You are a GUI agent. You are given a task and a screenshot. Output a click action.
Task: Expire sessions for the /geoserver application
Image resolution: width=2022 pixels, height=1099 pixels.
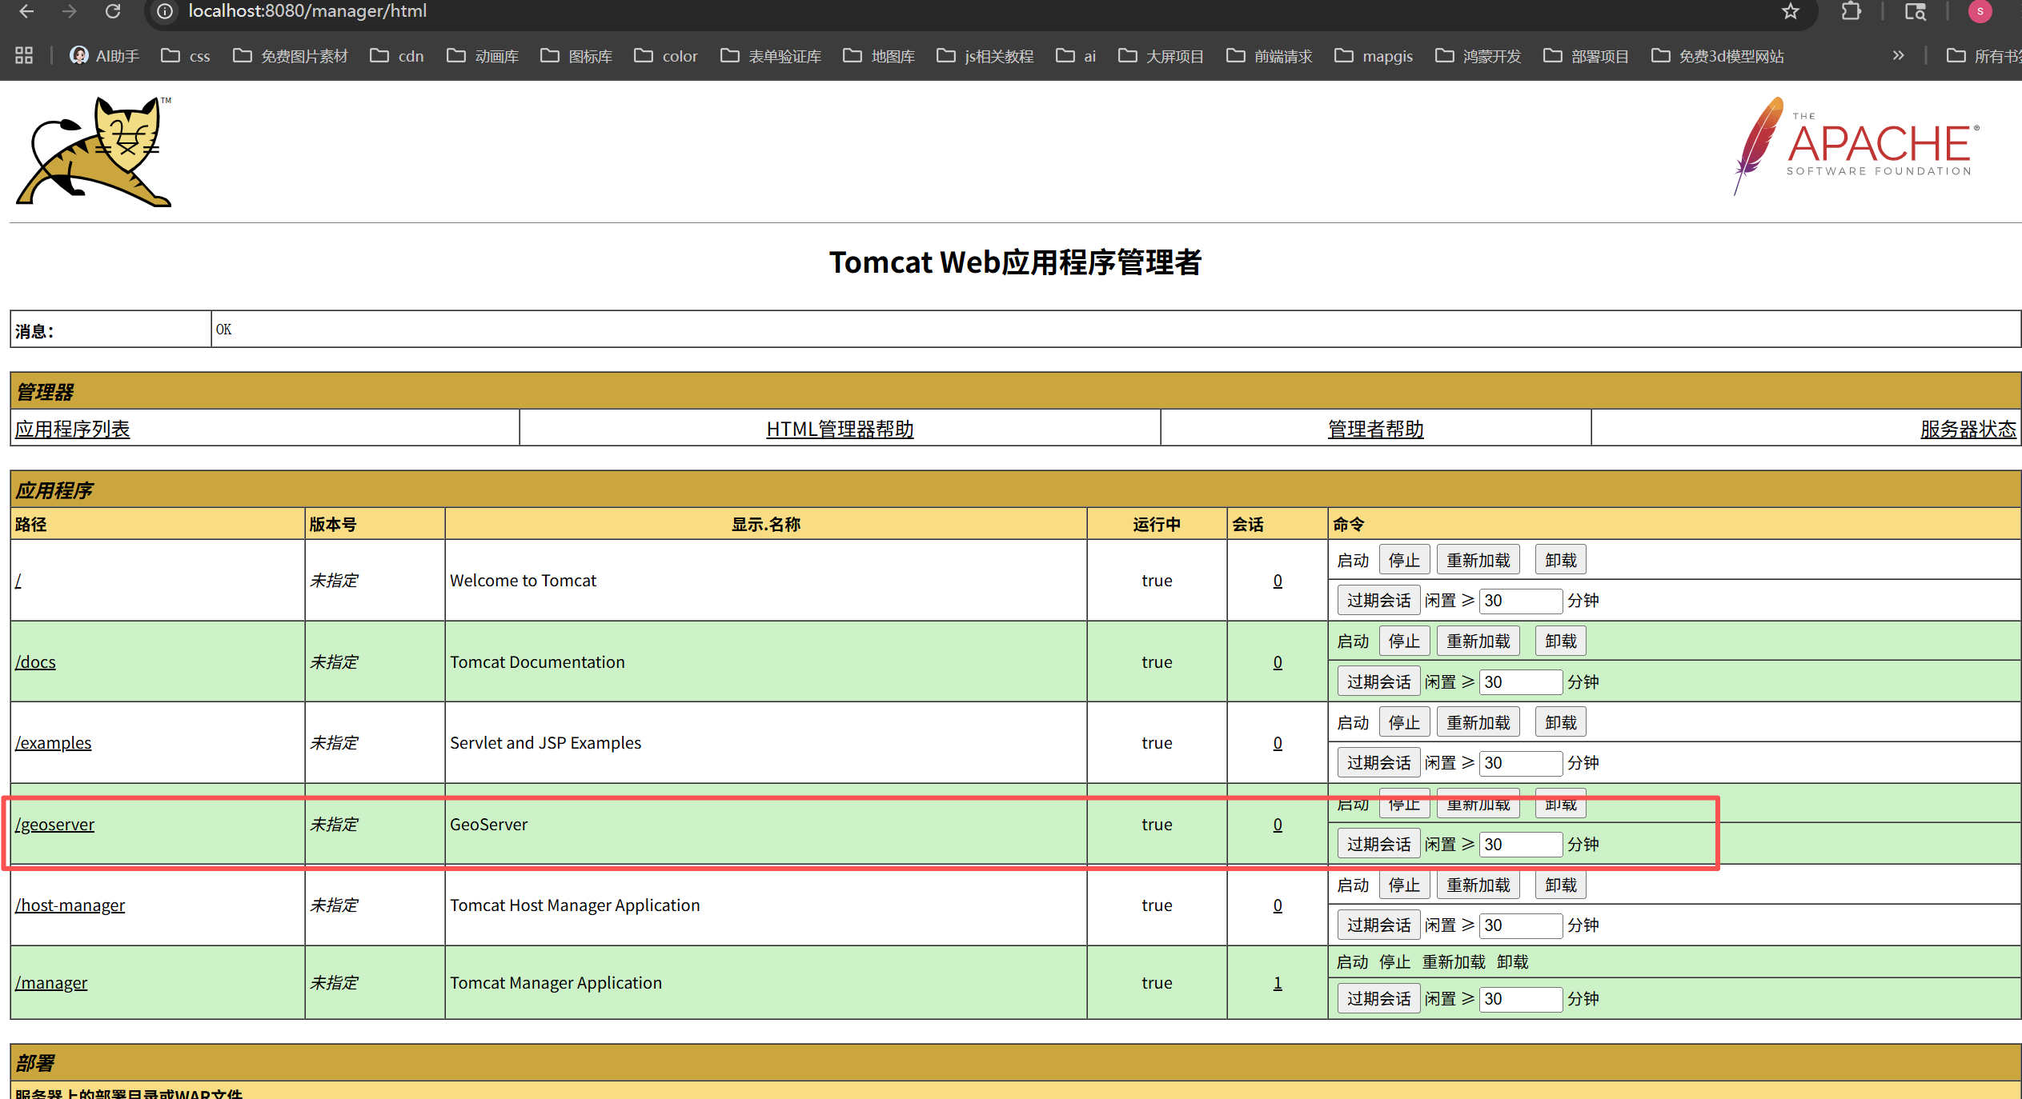pos(1378,845)
